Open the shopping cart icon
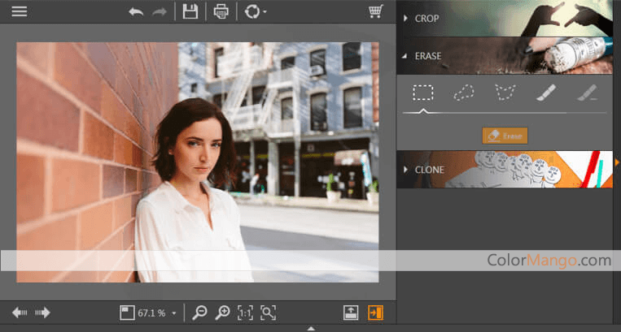Viewport: 621px width, 332px height. (375, 11)
